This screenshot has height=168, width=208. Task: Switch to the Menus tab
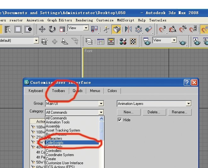click(95, 91)
